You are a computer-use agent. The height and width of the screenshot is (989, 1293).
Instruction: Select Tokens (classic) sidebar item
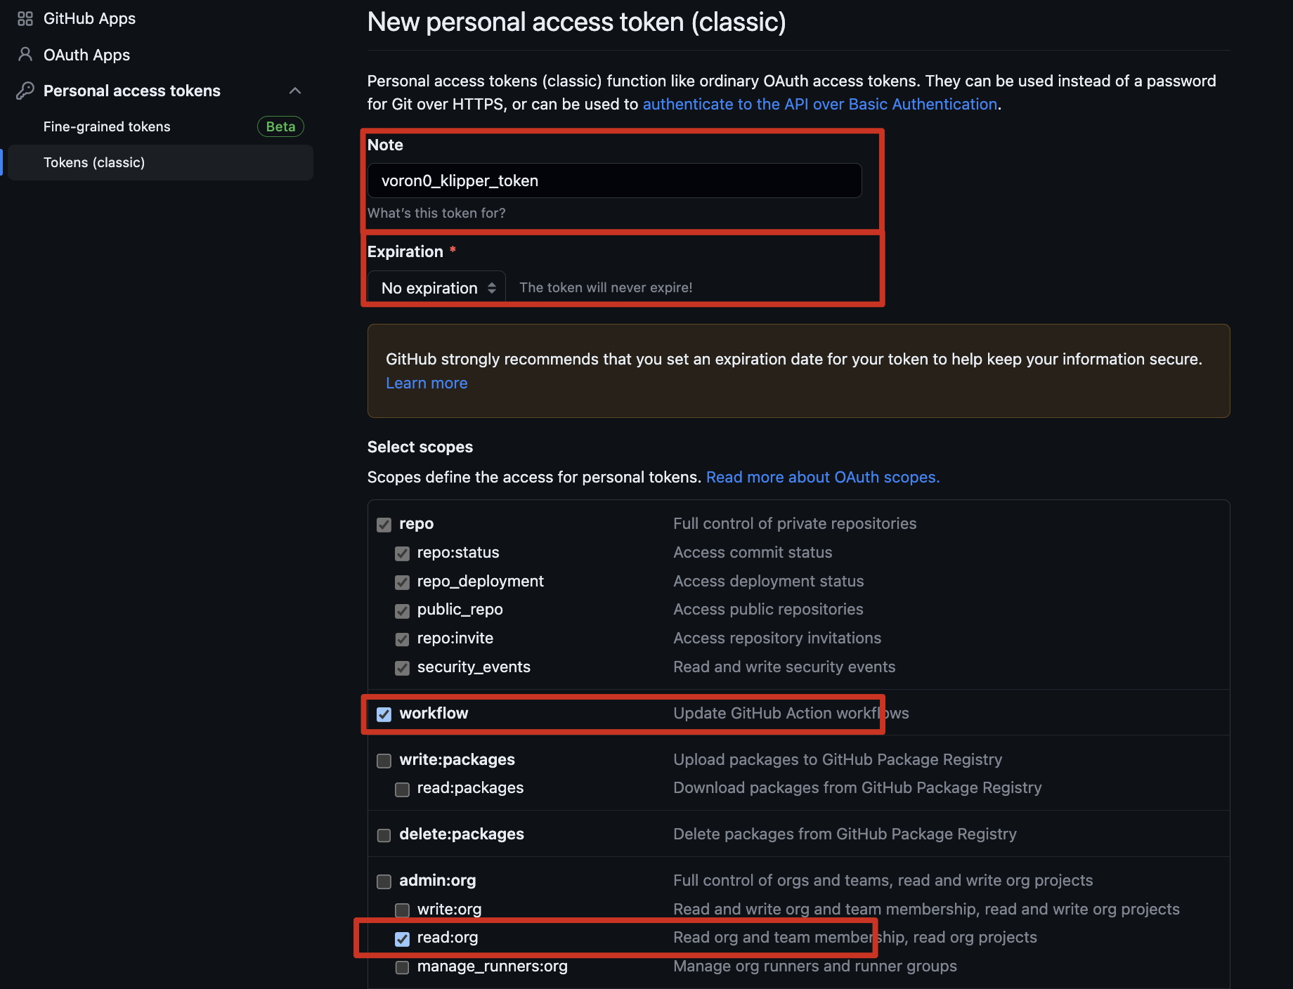(94, 162)
